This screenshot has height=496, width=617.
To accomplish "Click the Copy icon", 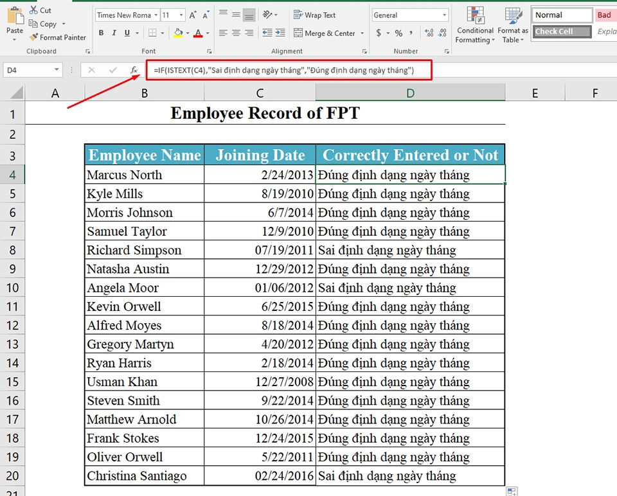I will [x=33, y=24].
